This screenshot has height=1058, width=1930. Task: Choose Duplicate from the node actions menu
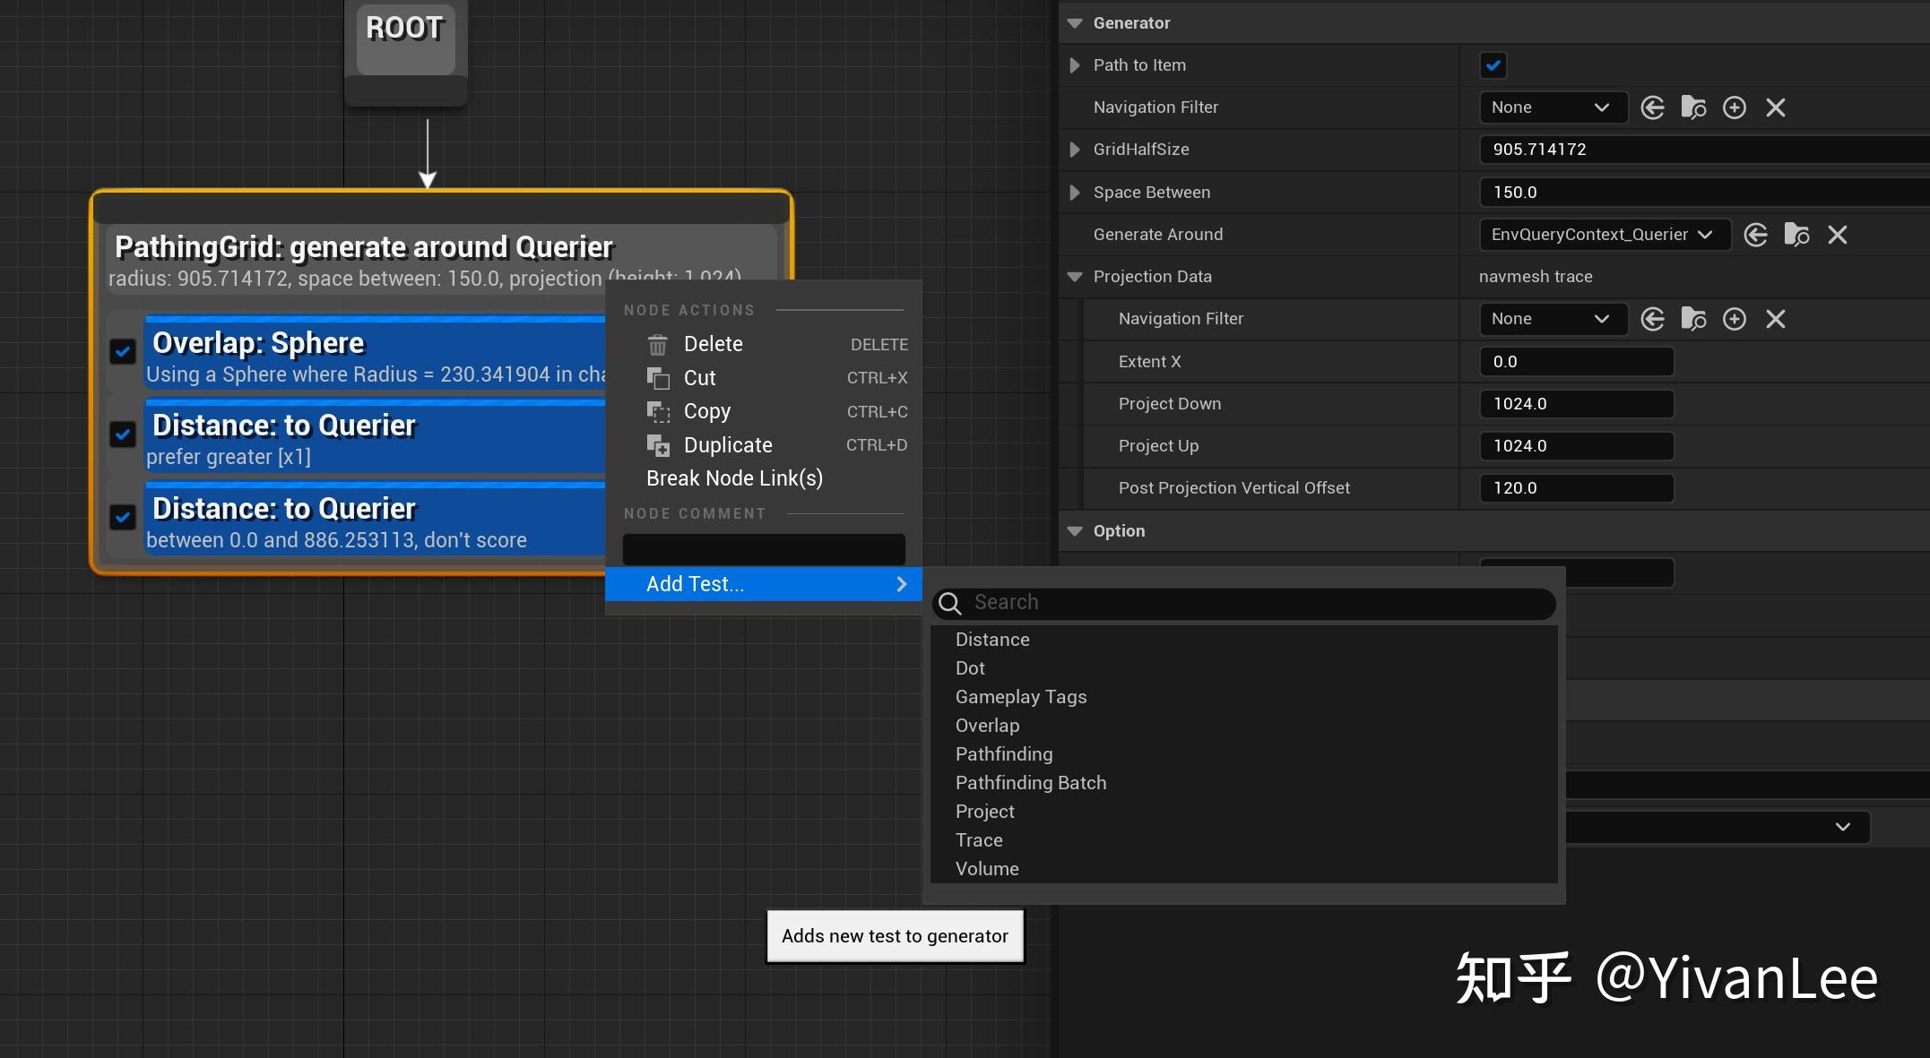(x=727, y=445)
